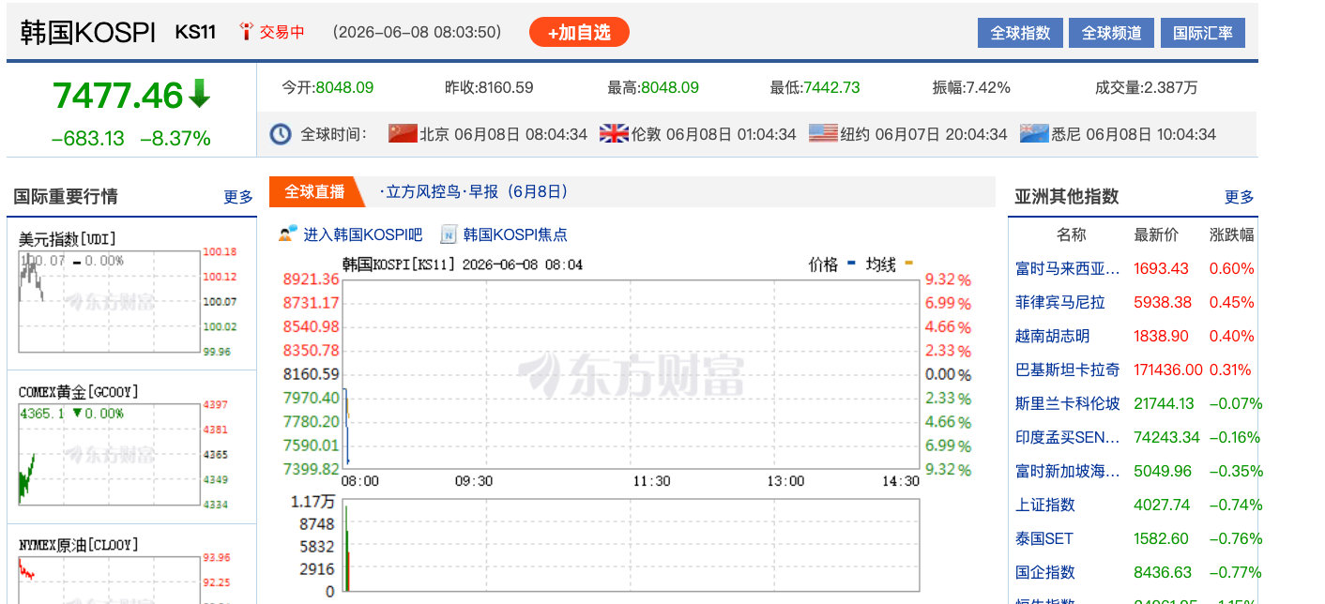Click the COMEX黄金[GC00Y] title
1325x604 pixels.
78,392
